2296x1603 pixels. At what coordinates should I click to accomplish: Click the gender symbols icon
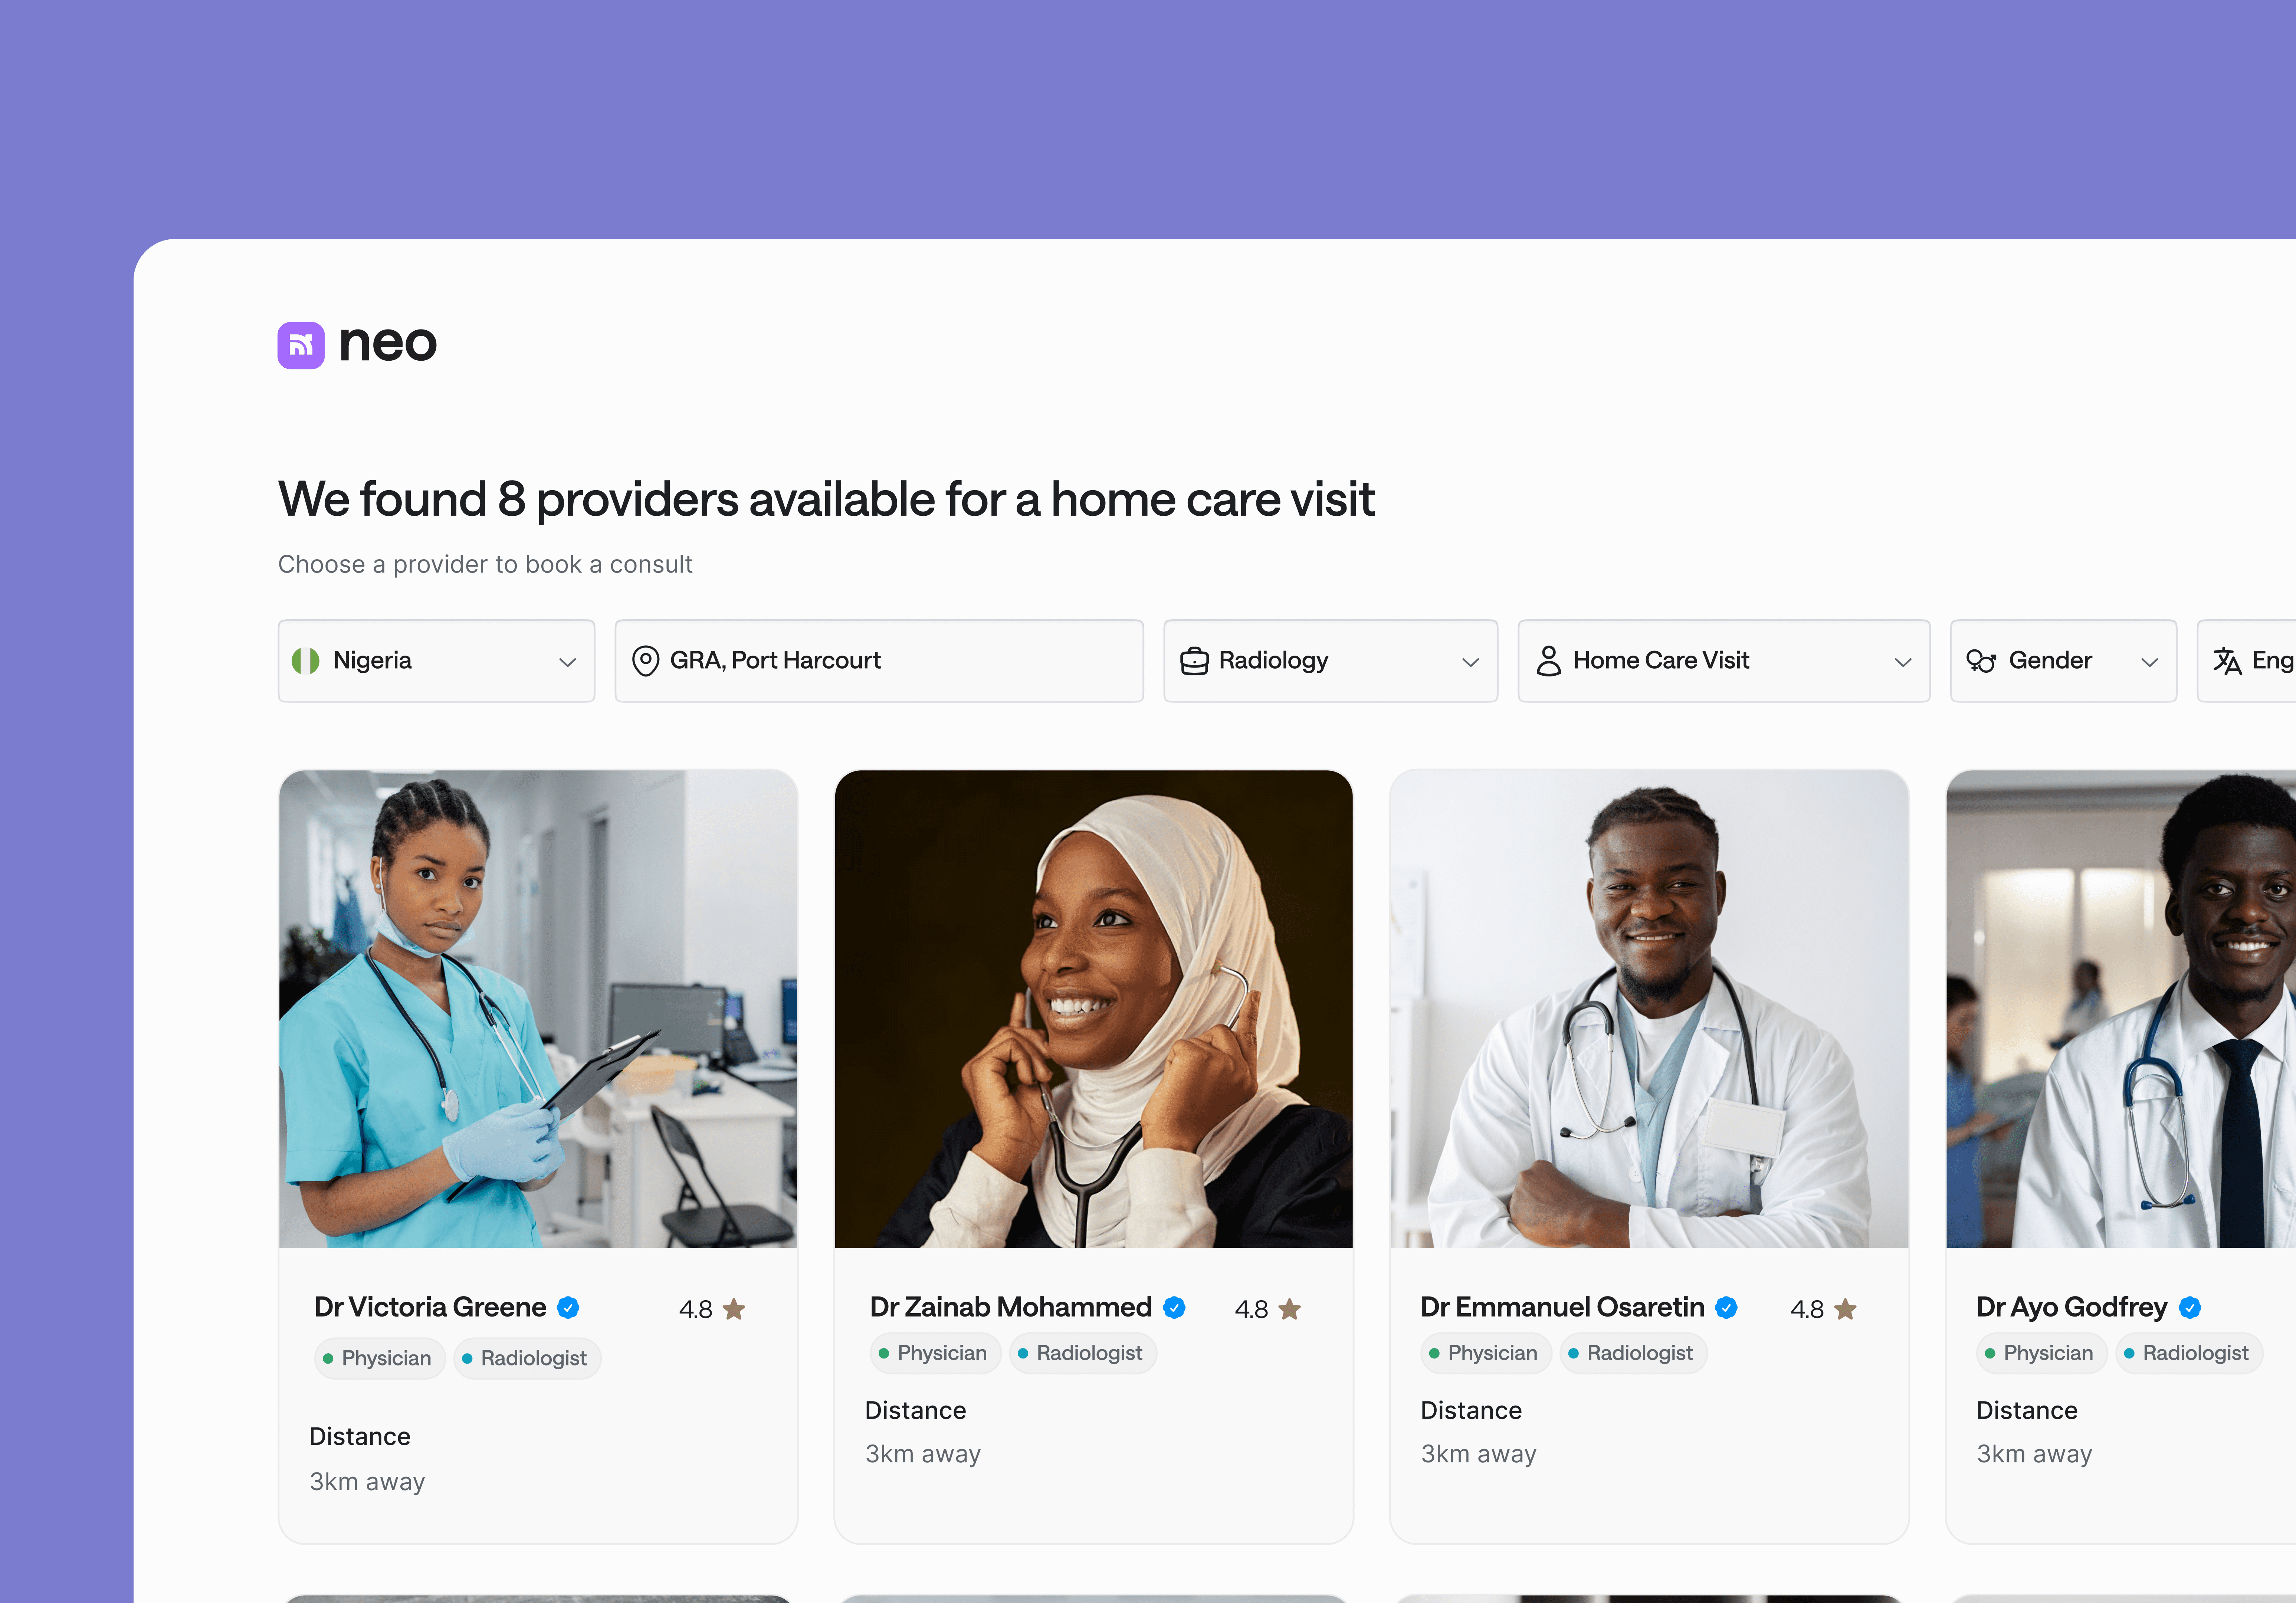click(1981, 661)
